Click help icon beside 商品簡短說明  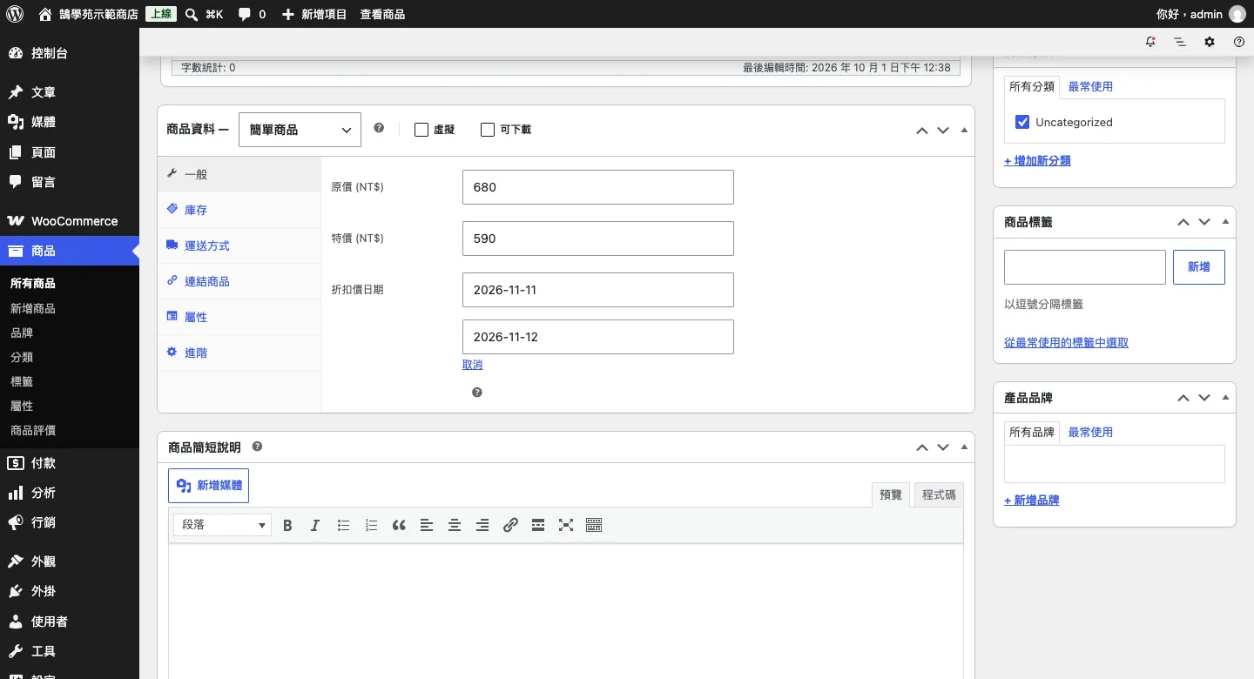coord(257,447)
